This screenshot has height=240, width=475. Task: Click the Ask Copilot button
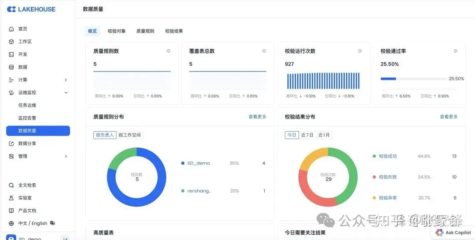[x=453, y=233]
